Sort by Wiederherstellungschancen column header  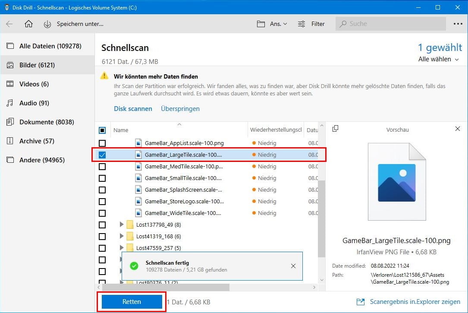point(276,130)
